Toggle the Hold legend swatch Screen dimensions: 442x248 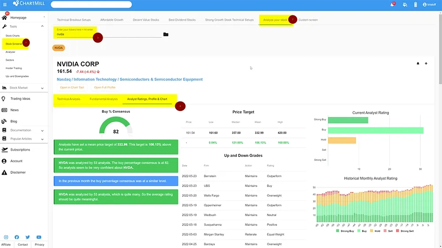pyautogui.click(x=372, y=231)
